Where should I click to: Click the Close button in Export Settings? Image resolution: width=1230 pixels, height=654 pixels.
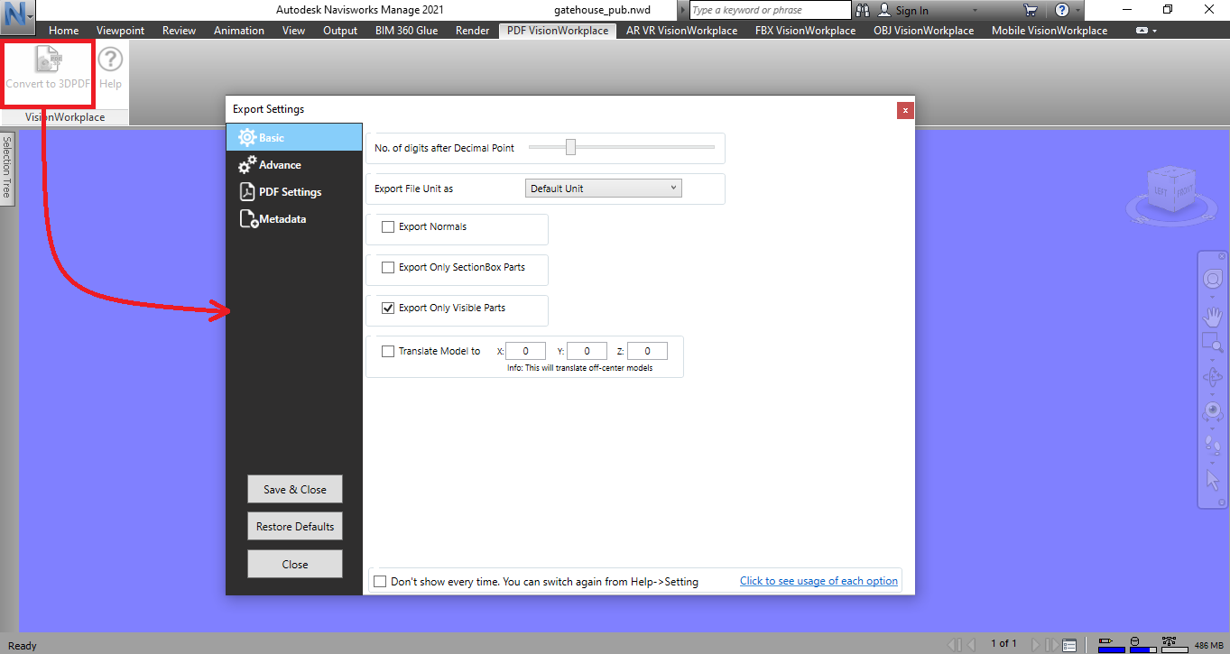coord(295,565)
